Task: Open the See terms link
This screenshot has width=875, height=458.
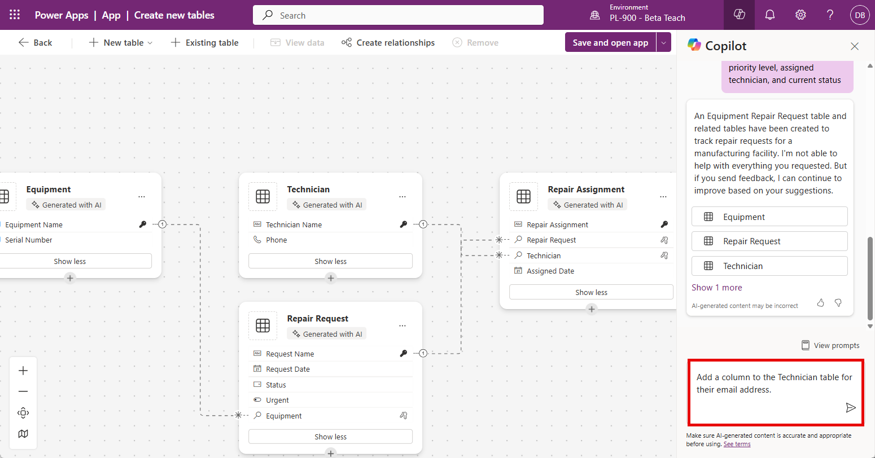Action: pos(737,444)
